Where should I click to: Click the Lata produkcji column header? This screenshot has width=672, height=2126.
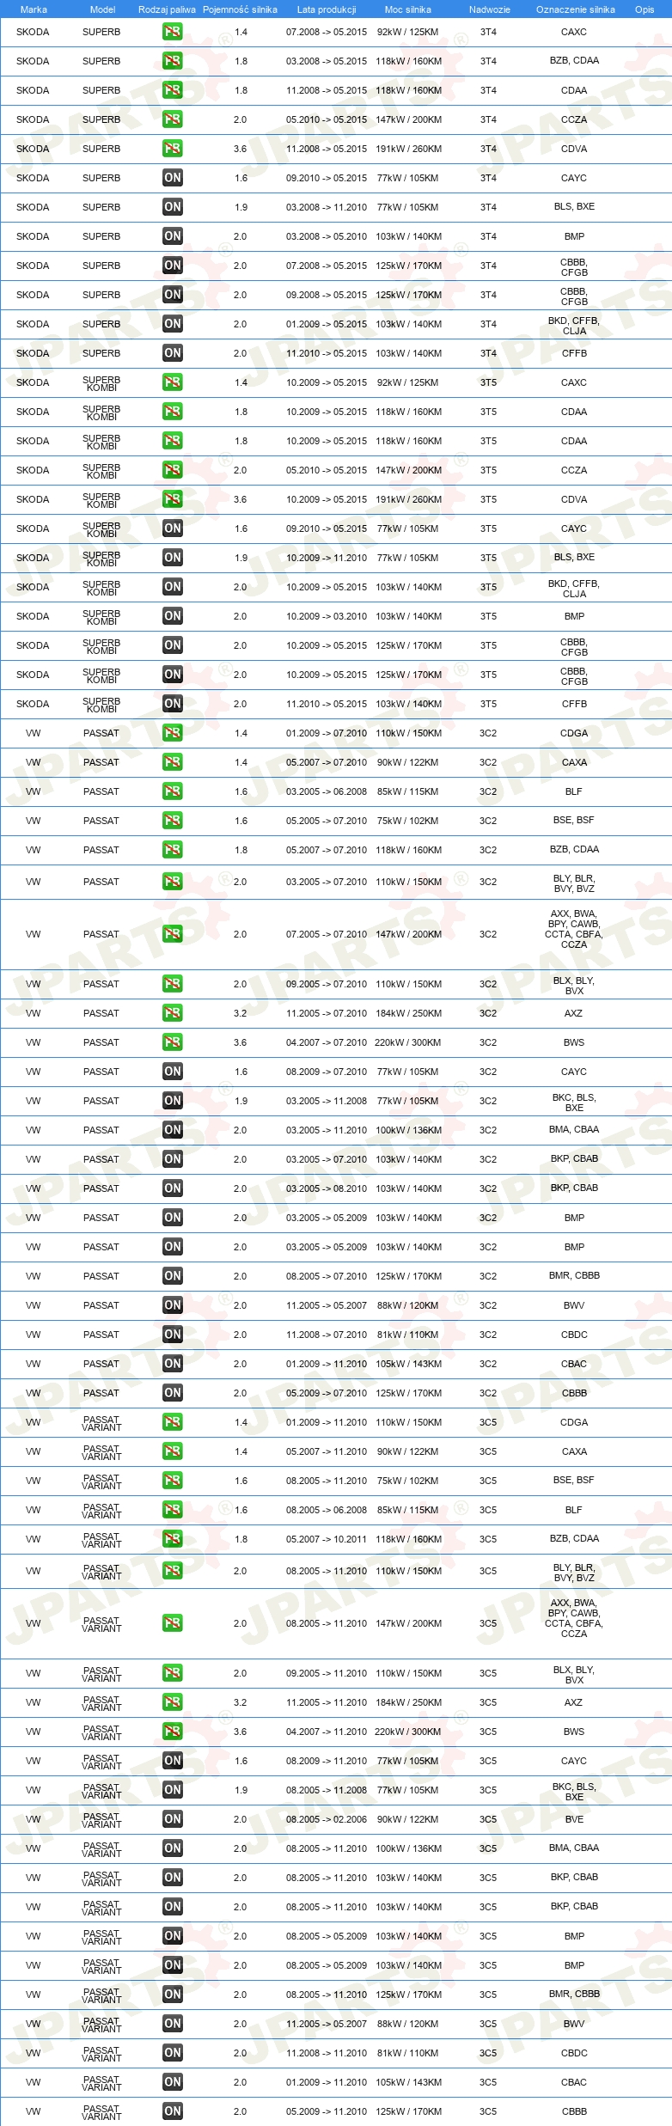pos(327,9)
